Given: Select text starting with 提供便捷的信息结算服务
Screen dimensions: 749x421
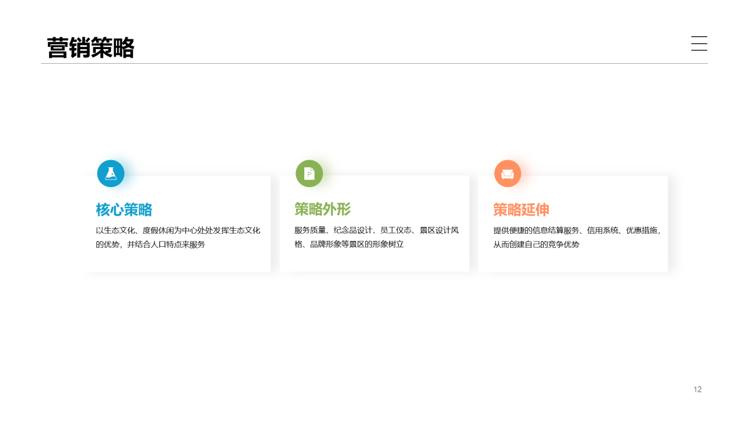Looking at the screenshot, I should pyautogui.click(x=578, y=237).
